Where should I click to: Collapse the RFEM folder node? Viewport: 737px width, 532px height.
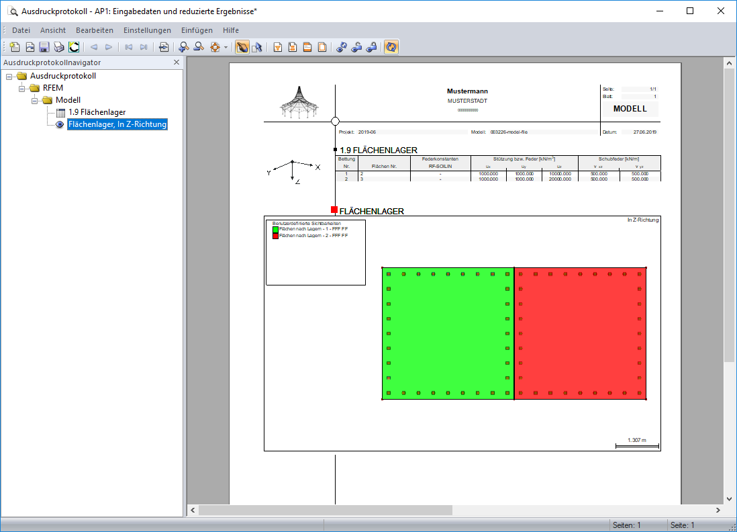click(21, 88)
